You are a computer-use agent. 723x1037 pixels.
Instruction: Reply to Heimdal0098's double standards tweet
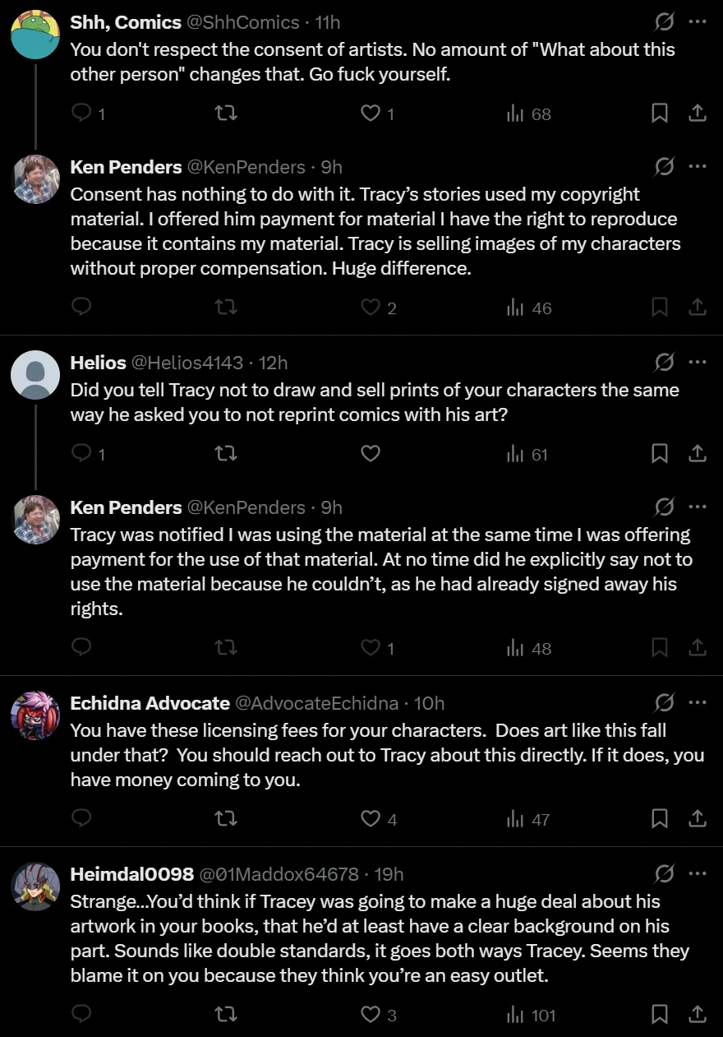(x=81, y=1015)
